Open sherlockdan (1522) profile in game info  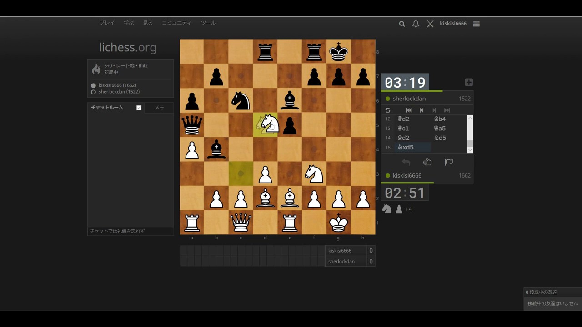[119, 92]
